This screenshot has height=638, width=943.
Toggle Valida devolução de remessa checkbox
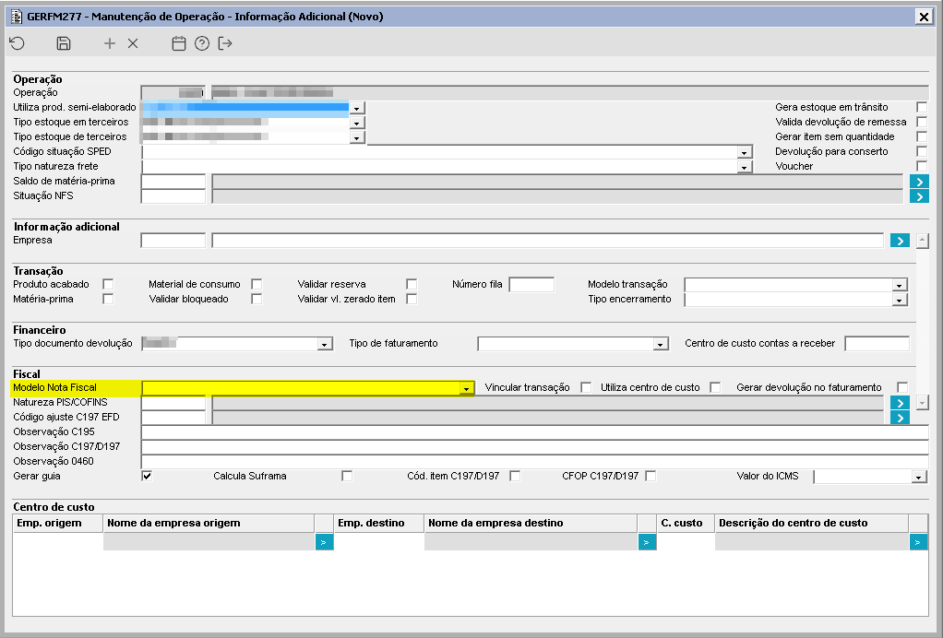922,122
